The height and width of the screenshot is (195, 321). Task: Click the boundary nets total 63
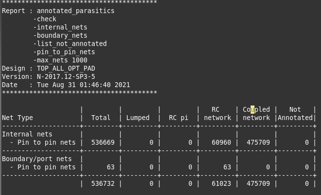tap(111, 167)
